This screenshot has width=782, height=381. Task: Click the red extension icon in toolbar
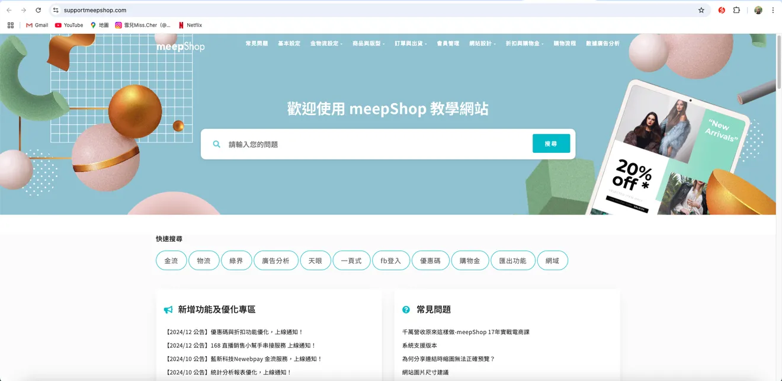coord(722,10)
